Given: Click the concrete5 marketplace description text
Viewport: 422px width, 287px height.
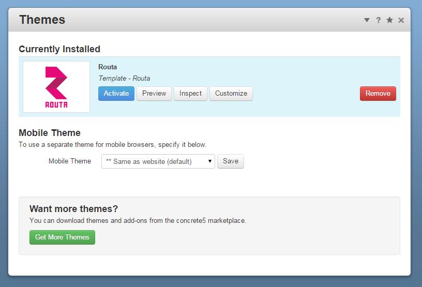Looking at the screenshot, I should point(138,220).
